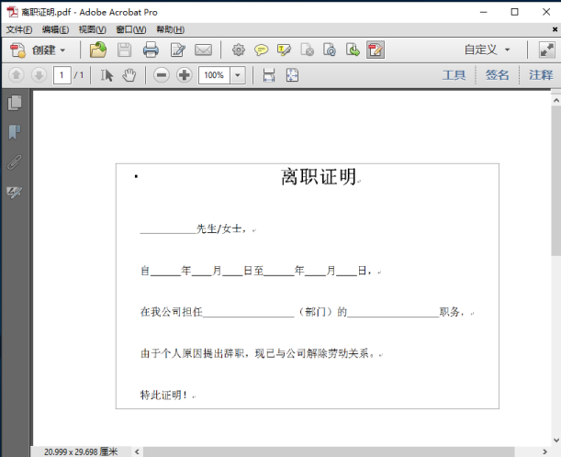
Task: Open the 注释 pane
Action: tap(541, 75)
